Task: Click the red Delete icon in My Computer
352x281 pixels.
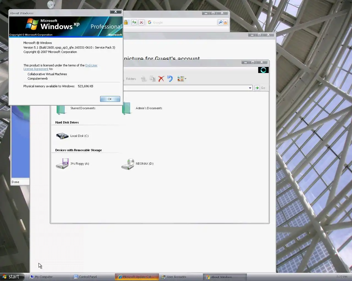Action: tap(161, 79)
